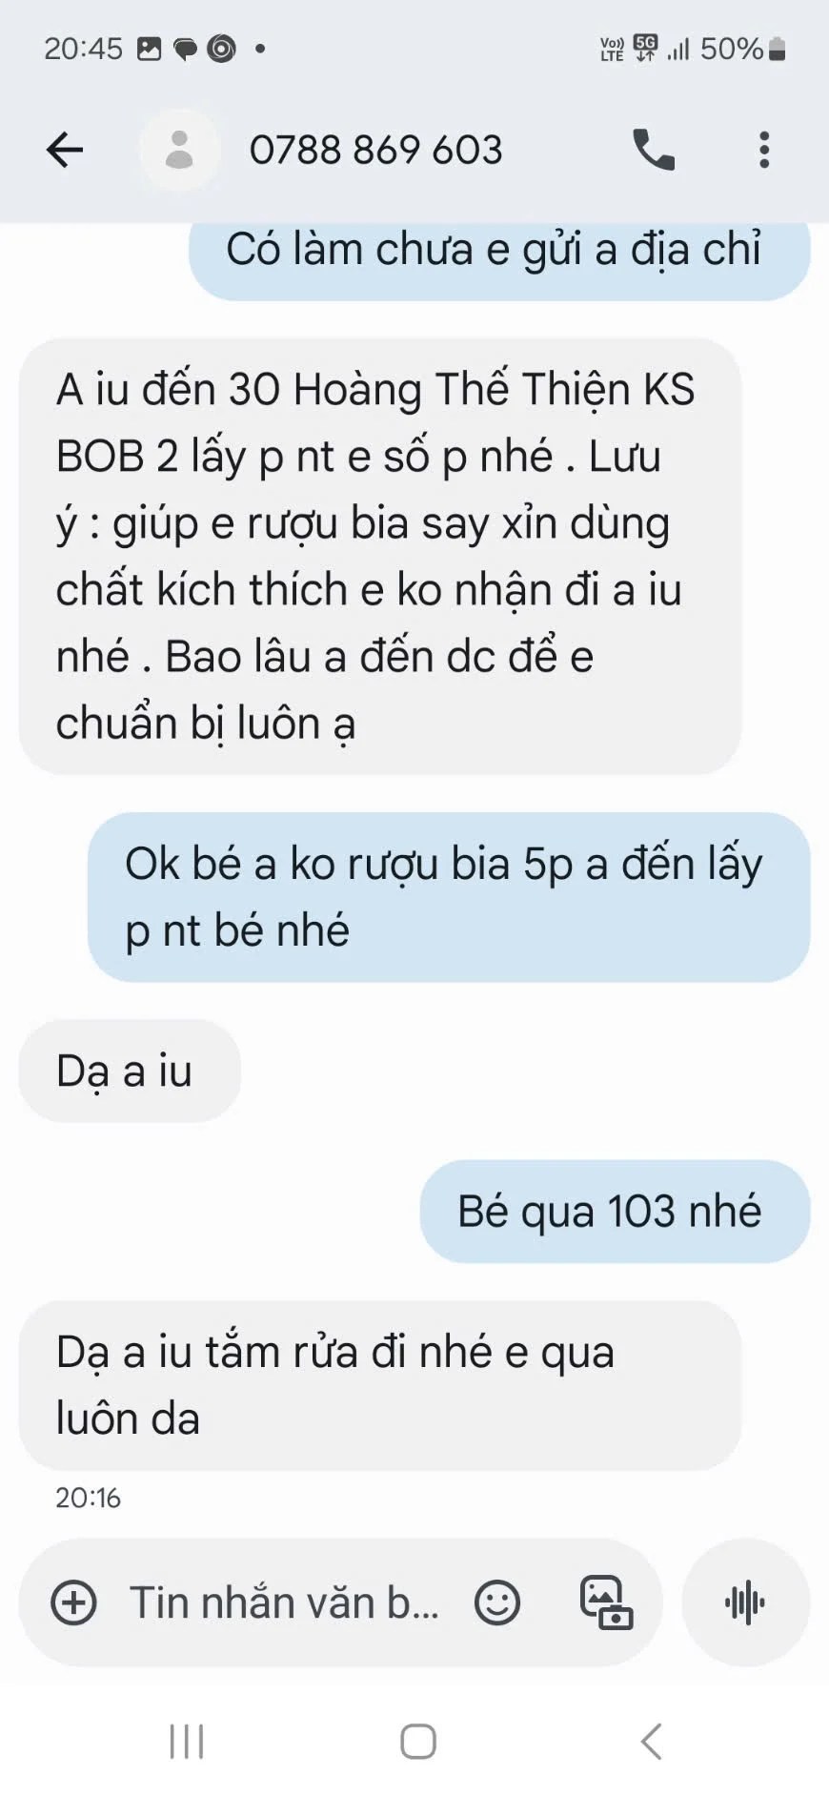This screenshot has height=1796, width=829.
Task: Open gallery and camera attach icon
Action: click(x=607, y=1602)
